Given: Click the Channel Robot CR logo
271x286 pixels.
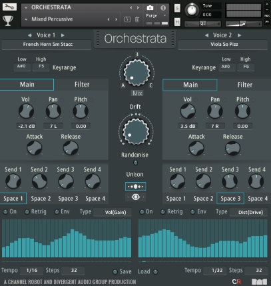Looking at the screenshot, I should click(x=236, y=281).
